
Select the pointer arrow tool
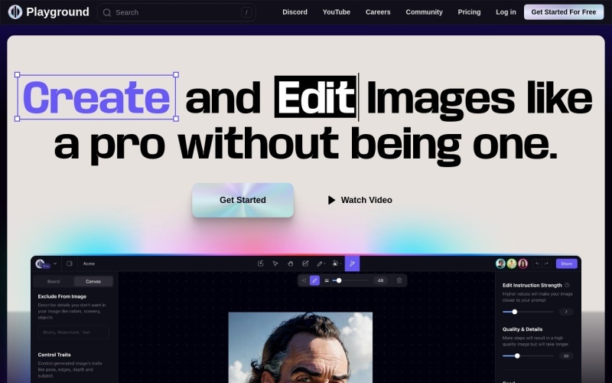[x=275, y=264]
